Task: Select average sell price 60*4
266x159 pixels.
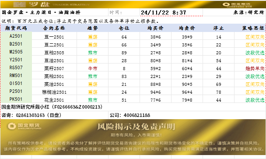Action: pyautogui.click(x=187, y=68)
